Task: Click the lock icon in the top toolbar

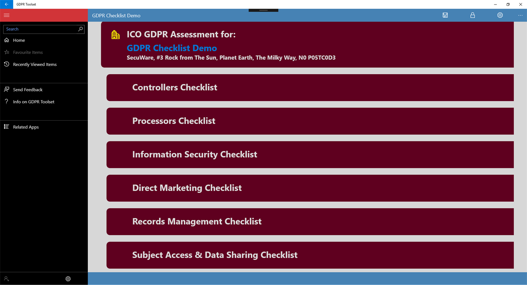Action: 473,15
